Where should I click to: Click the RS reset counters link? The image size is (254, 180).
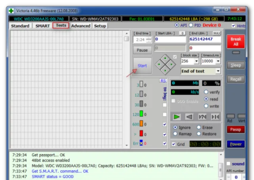163,81
